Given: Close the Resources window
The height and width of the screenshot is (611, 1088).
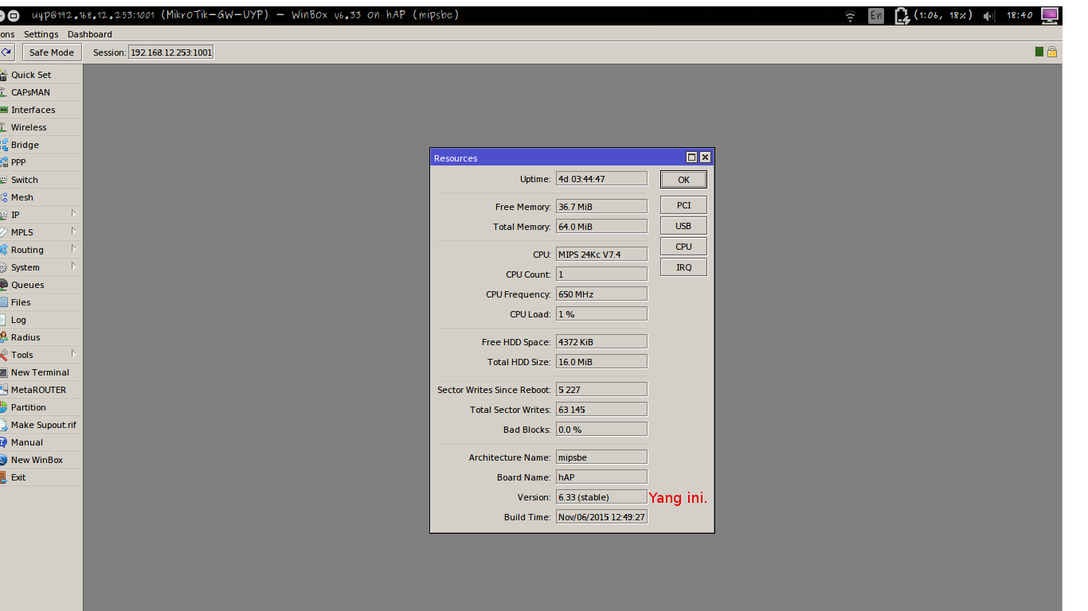Looking at the screenshot, I should 705,158.
